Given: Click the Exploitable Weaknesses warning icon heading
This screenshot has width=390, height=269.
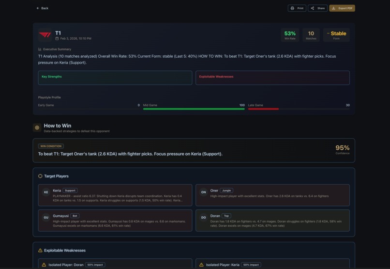Looking at the screenshot, I should [x=40, y=250].
